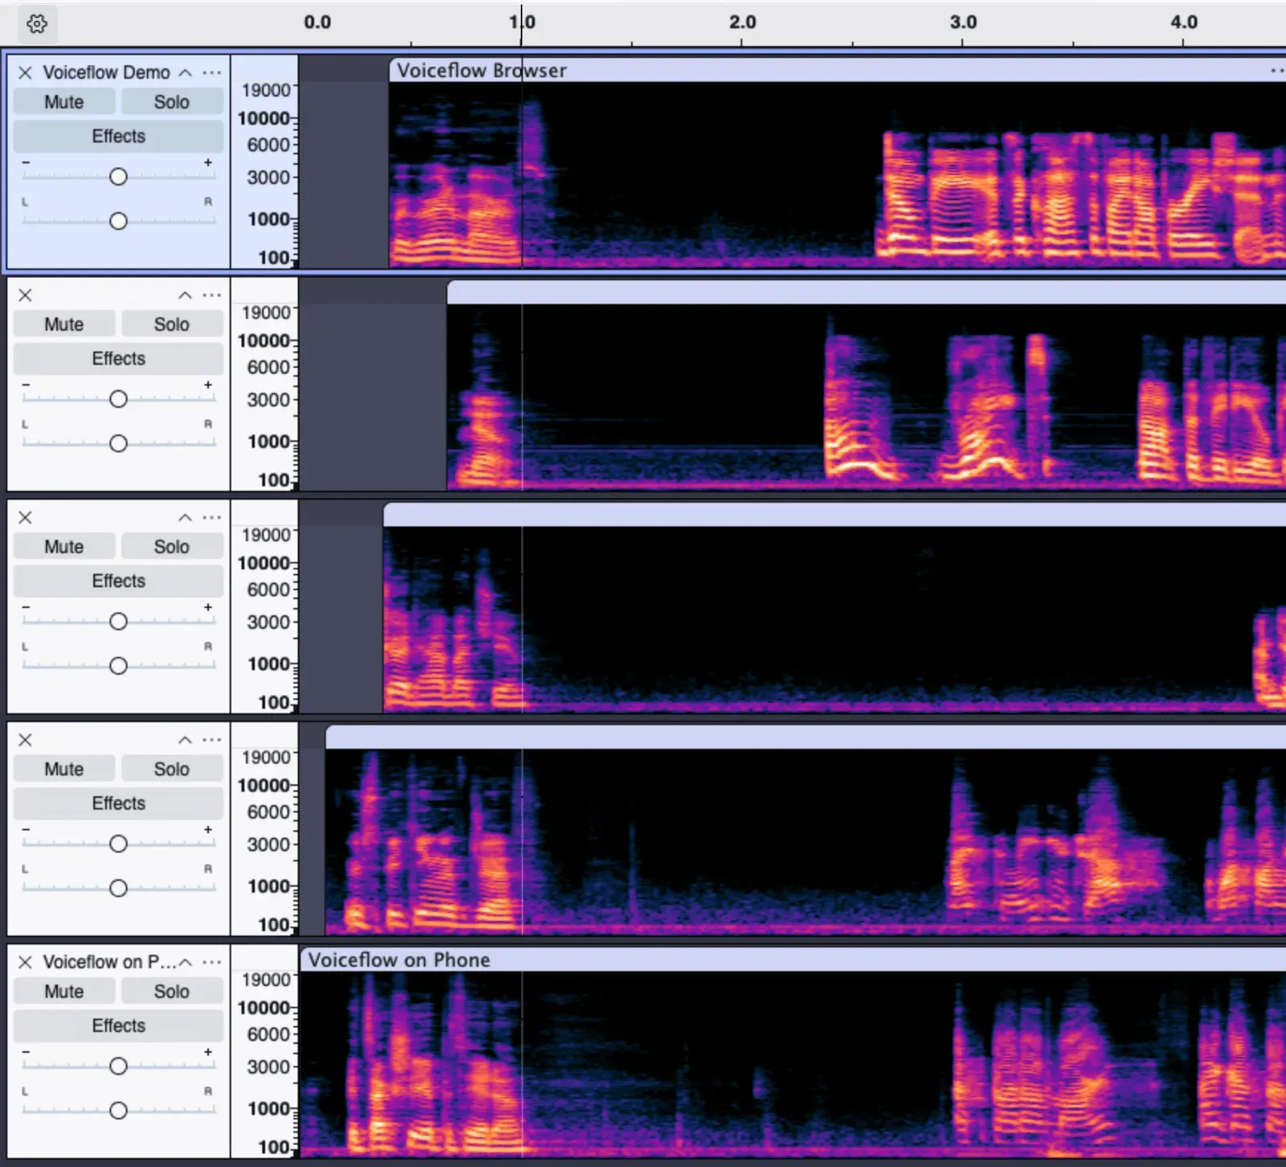Click the gain slider knob on Voiceflow Demo
The height and width of the screenshot is (1167, 1286).
coord(118,177)
